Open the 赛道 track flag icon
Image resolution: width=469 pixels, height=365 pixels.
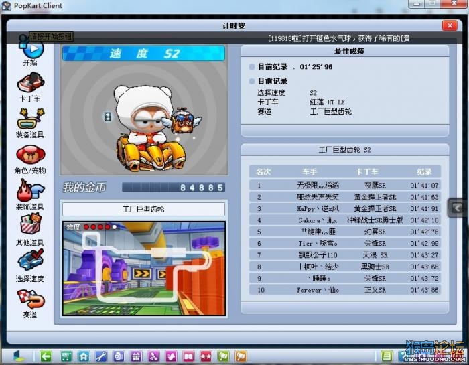[31, 299]
